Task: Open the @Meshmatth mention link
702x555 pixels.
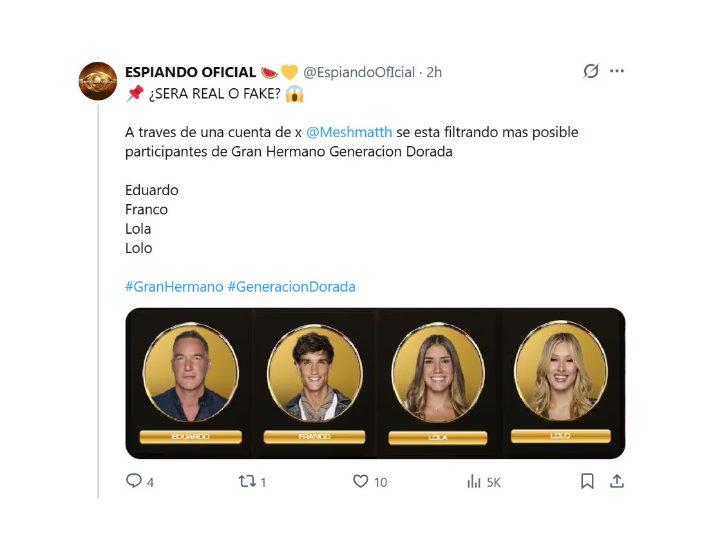Action: coord(350,132)
